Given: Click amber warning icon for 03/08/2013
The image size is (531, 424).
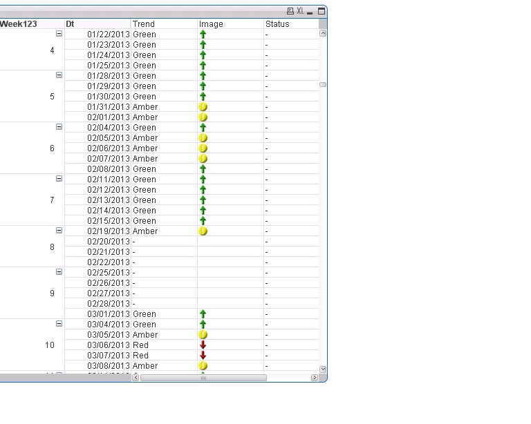Looking at the screenshot, I should click(x=203, y=365).
